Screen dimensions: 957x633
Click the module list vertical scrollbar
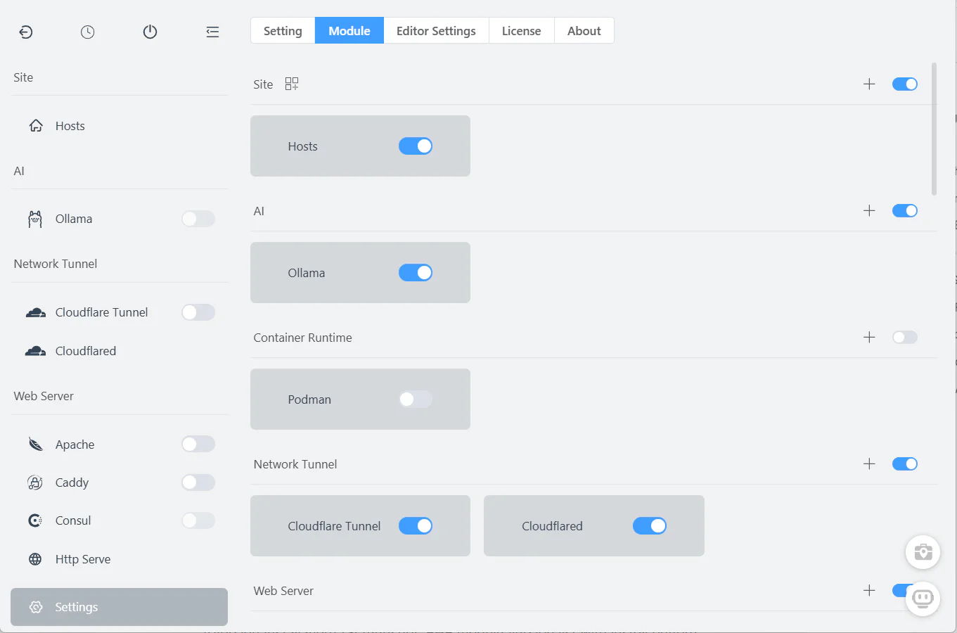pyautogui.click(x=934, y=129)
